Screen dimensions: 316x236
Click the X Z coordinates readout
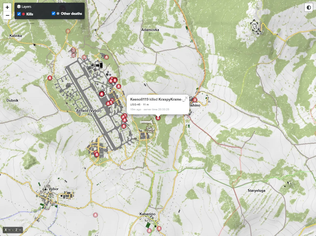click(x=13, y=230)
